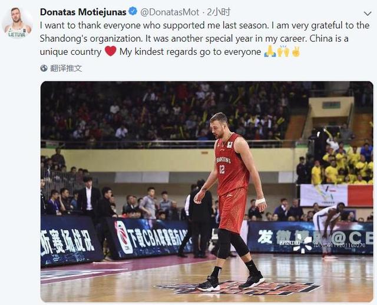Click the profile avatar with the LIETUVA jersey
Screen dimensions: 377x305
(18, 23)
